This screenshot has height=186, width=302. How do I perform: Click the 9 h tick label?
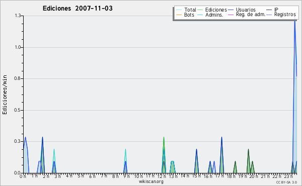click(126, 176)
